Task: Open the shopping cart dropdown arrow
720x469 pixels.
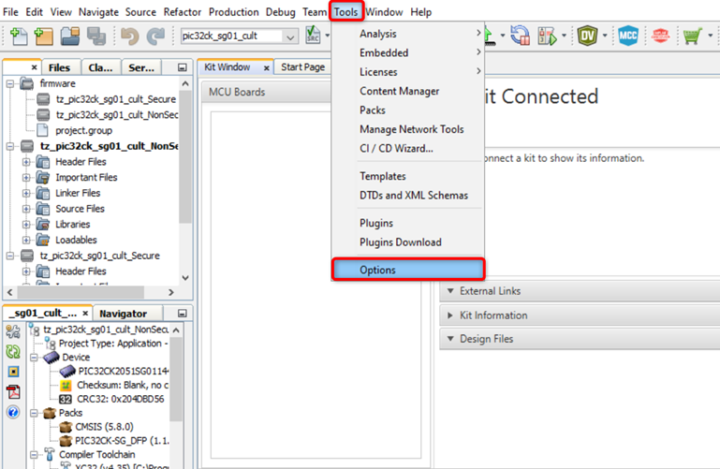Action: click(x=711, y=36)
